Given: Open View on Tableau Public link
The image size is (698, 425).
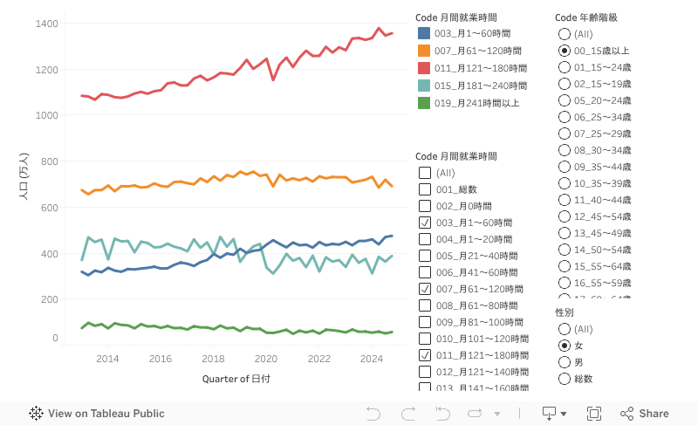Looking at the screenshot, I should click(106, 414).
